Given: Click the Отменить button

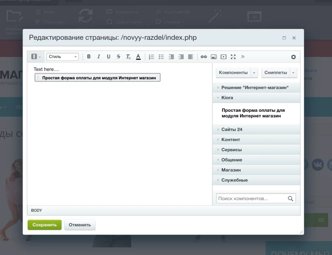Looking at the screenshot, I should click(80, 225).
